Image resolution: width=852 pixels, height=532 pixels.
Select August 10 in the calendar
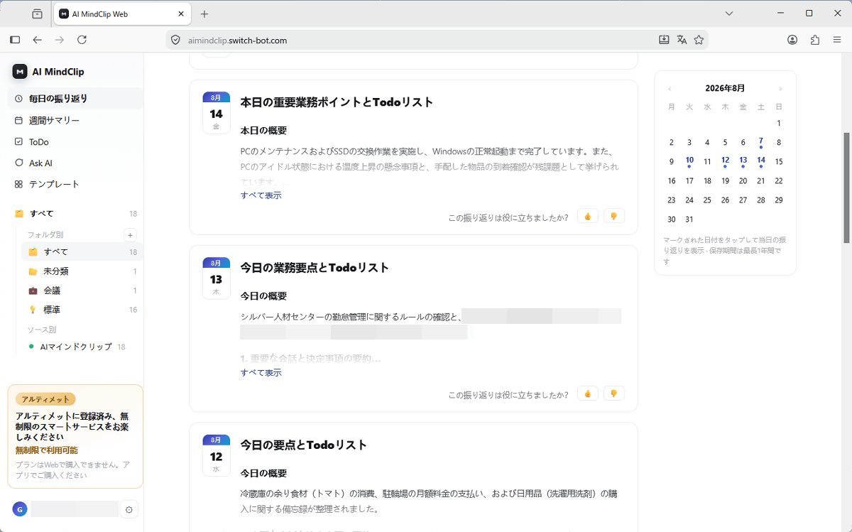click(x=689, y=161)
